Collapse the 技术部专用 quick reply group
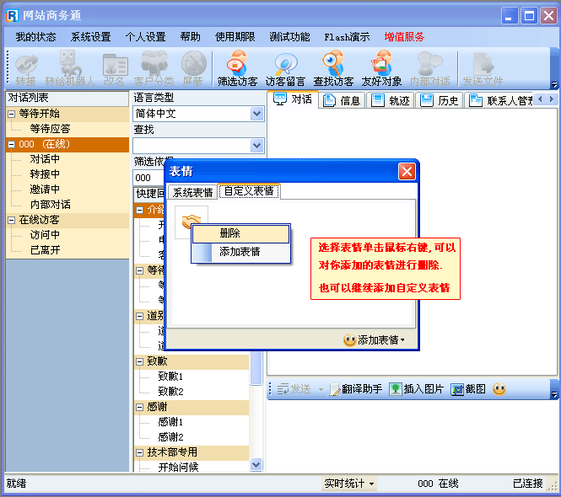This screenshot has height=497, width=561. tap(139, 452)
